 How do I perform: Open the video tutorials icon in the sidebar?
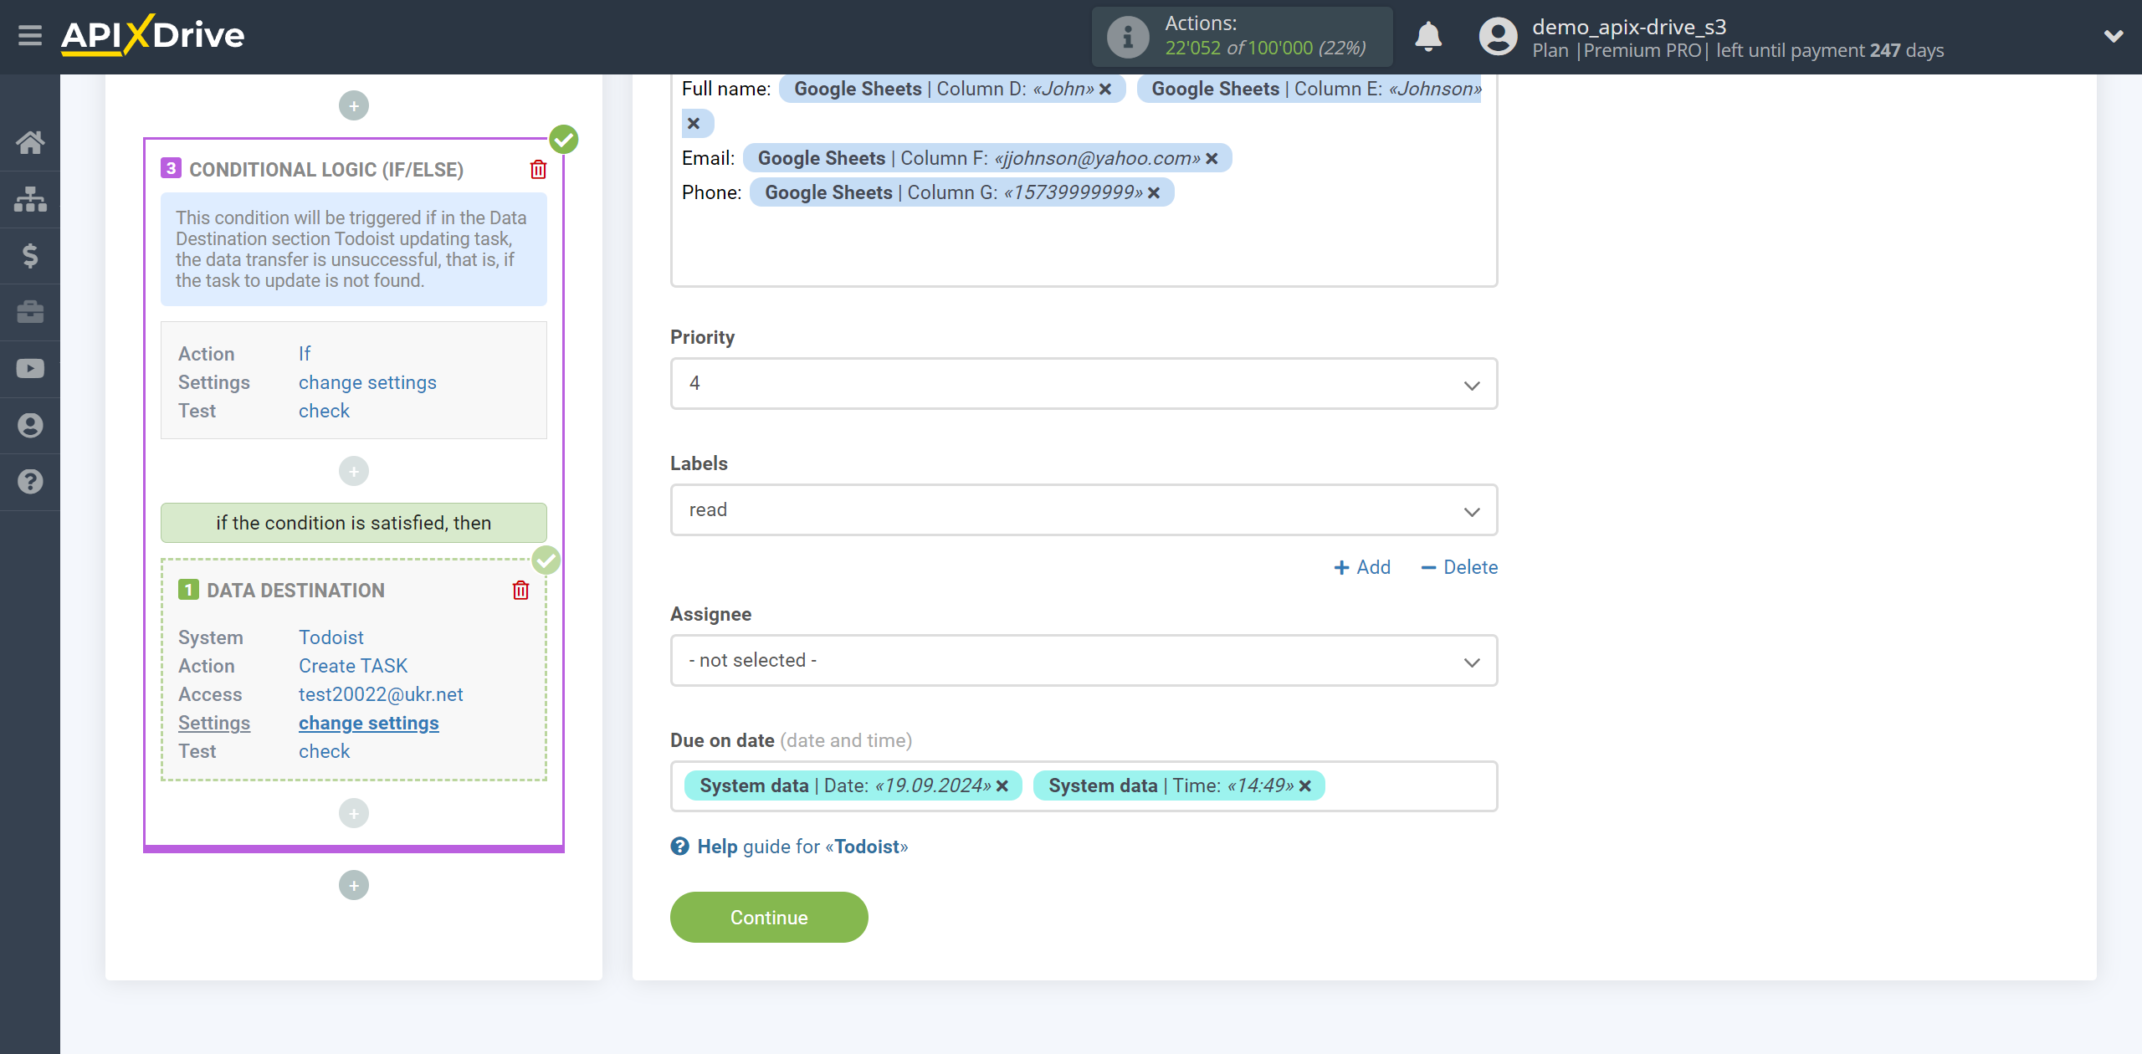30,369
